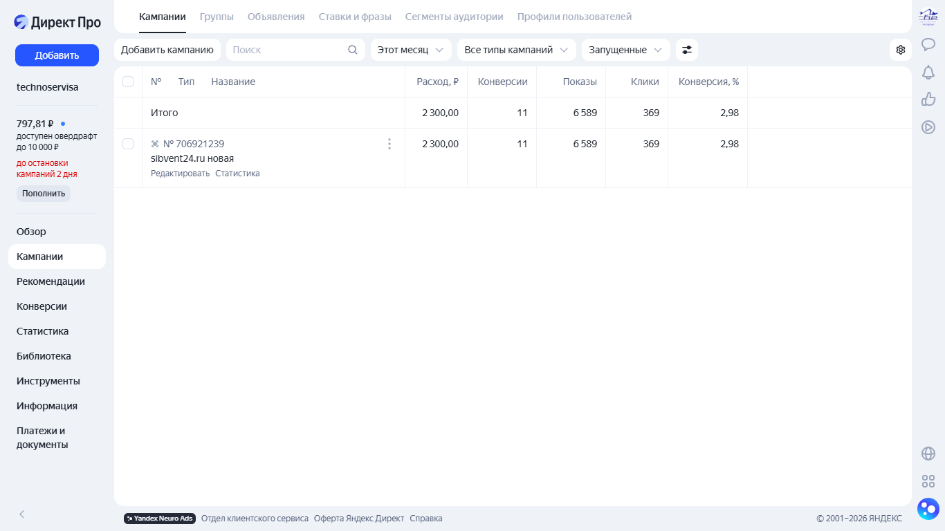Collapse the left sidebar arrow
This screenshot has height=531, width=945.
[x=22, y=514]
